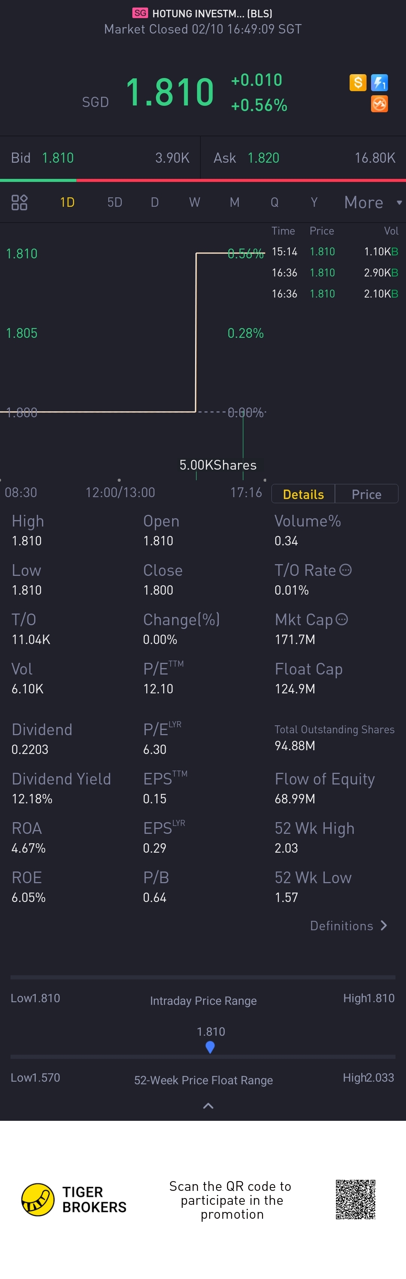Tap the Mkt Cap info icon
This screenshot has width=406, height=1279.
click(x=342, y=619)
